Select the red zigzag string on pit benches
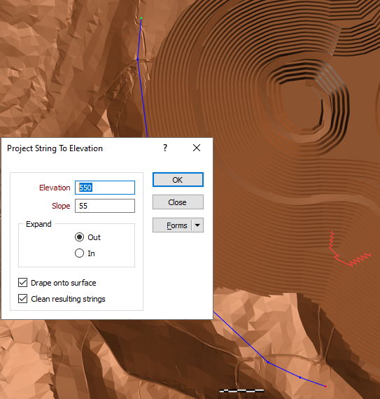 tap(346, 252)
